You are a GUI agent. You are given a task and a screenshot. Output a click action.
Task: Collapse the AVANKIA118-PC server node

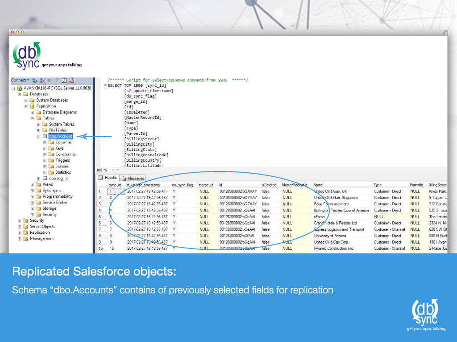click(12, 88)
